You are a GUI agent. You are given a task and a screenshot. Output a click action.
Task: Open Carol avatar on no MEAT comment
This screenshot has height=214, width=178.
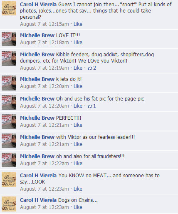(9, 179)
